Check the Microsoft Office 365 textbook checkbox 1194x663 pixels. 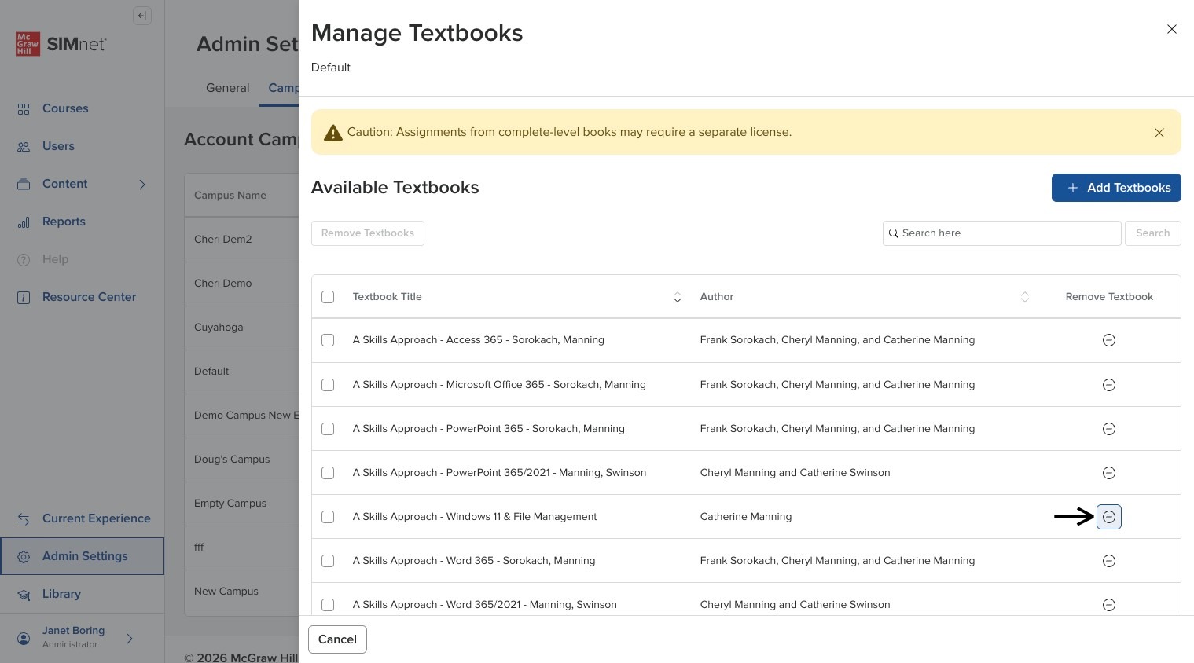coord(328,385)
